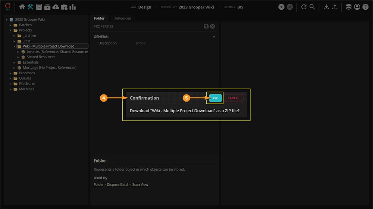Select the Shared Resources project
The width and height of the screenshot is (373, 209).
[x=41, y=57]
